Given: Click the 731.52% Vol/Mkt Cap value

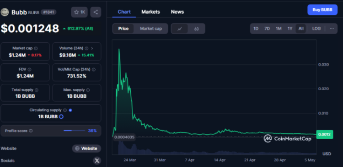Looking at the screenshot, I should coord(76,76).
